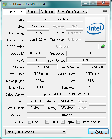
Task: Click the Bandwidth value 8.7 GB/s
Action: tap(92, 87)
